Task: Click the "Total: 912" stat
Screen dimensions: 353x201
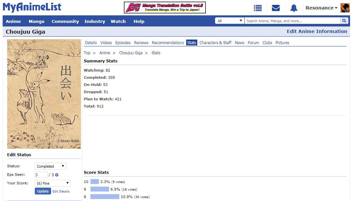Action: click(x=94, y=106)
